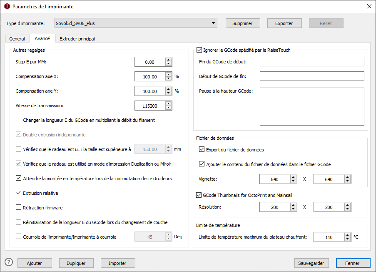This screenshot has width=376, height=272.
Task: Open the Extruder principal tab
Action: point(77,39)
